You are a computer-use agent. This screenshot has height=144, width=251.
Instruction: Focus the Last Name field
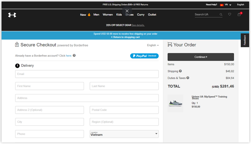[124, 86]
